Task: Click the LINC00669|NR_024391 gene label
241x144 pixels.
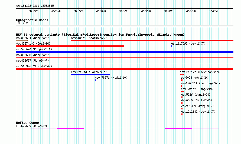Action: click(x=32, y=126)
